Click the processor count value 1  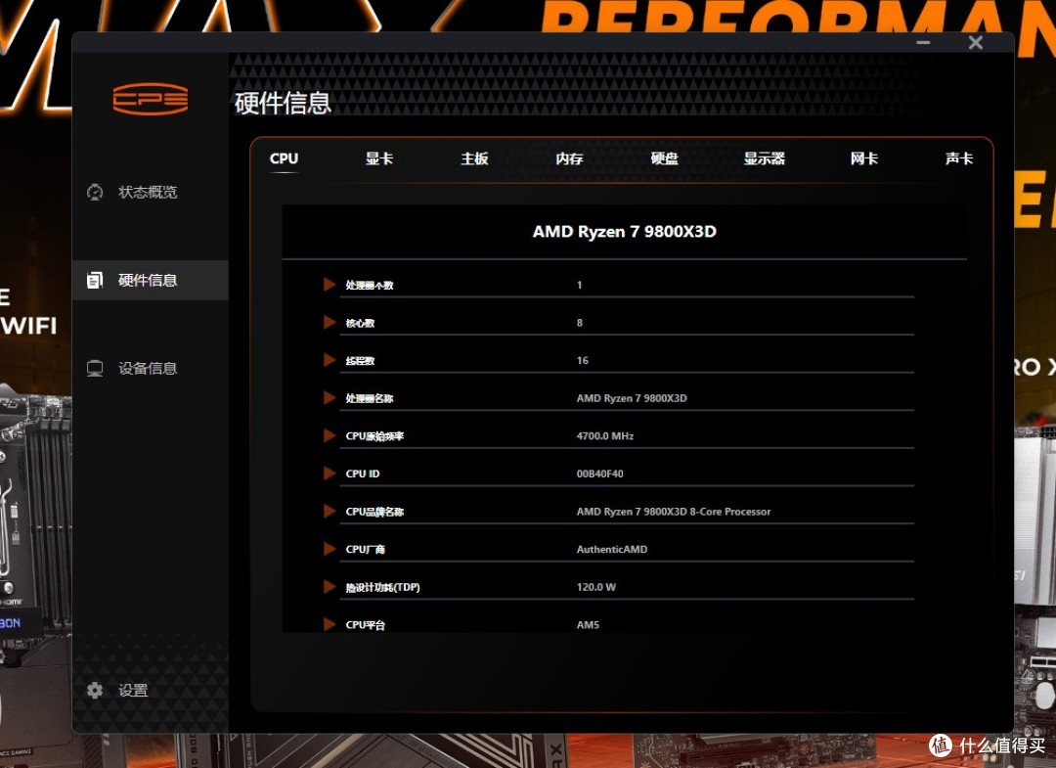point(579,285)
